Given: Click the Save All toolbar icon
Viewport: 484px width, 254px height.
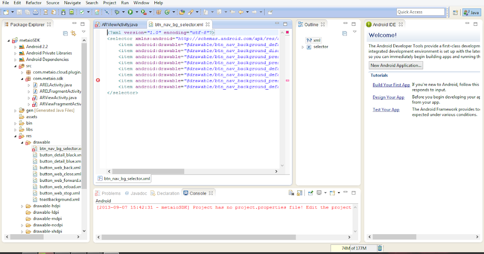Looking at the screenshot, I should [27, 12].
